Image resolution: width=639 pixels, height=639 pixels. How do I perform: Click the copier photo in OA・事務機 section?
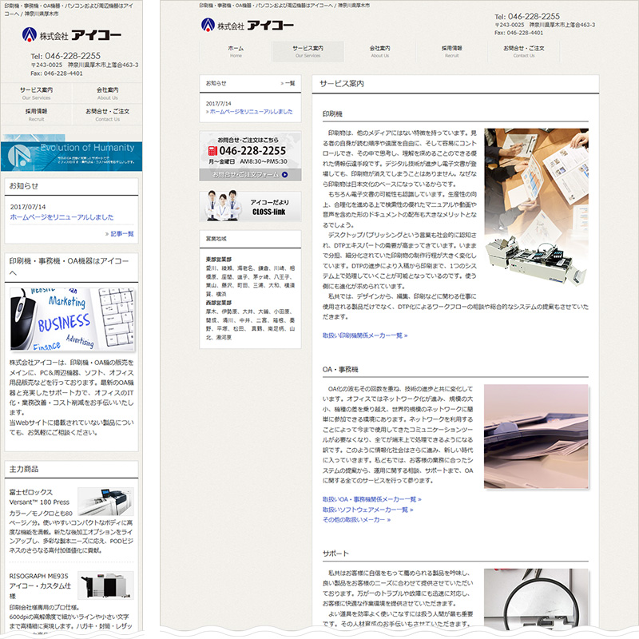tap(536, 436)
